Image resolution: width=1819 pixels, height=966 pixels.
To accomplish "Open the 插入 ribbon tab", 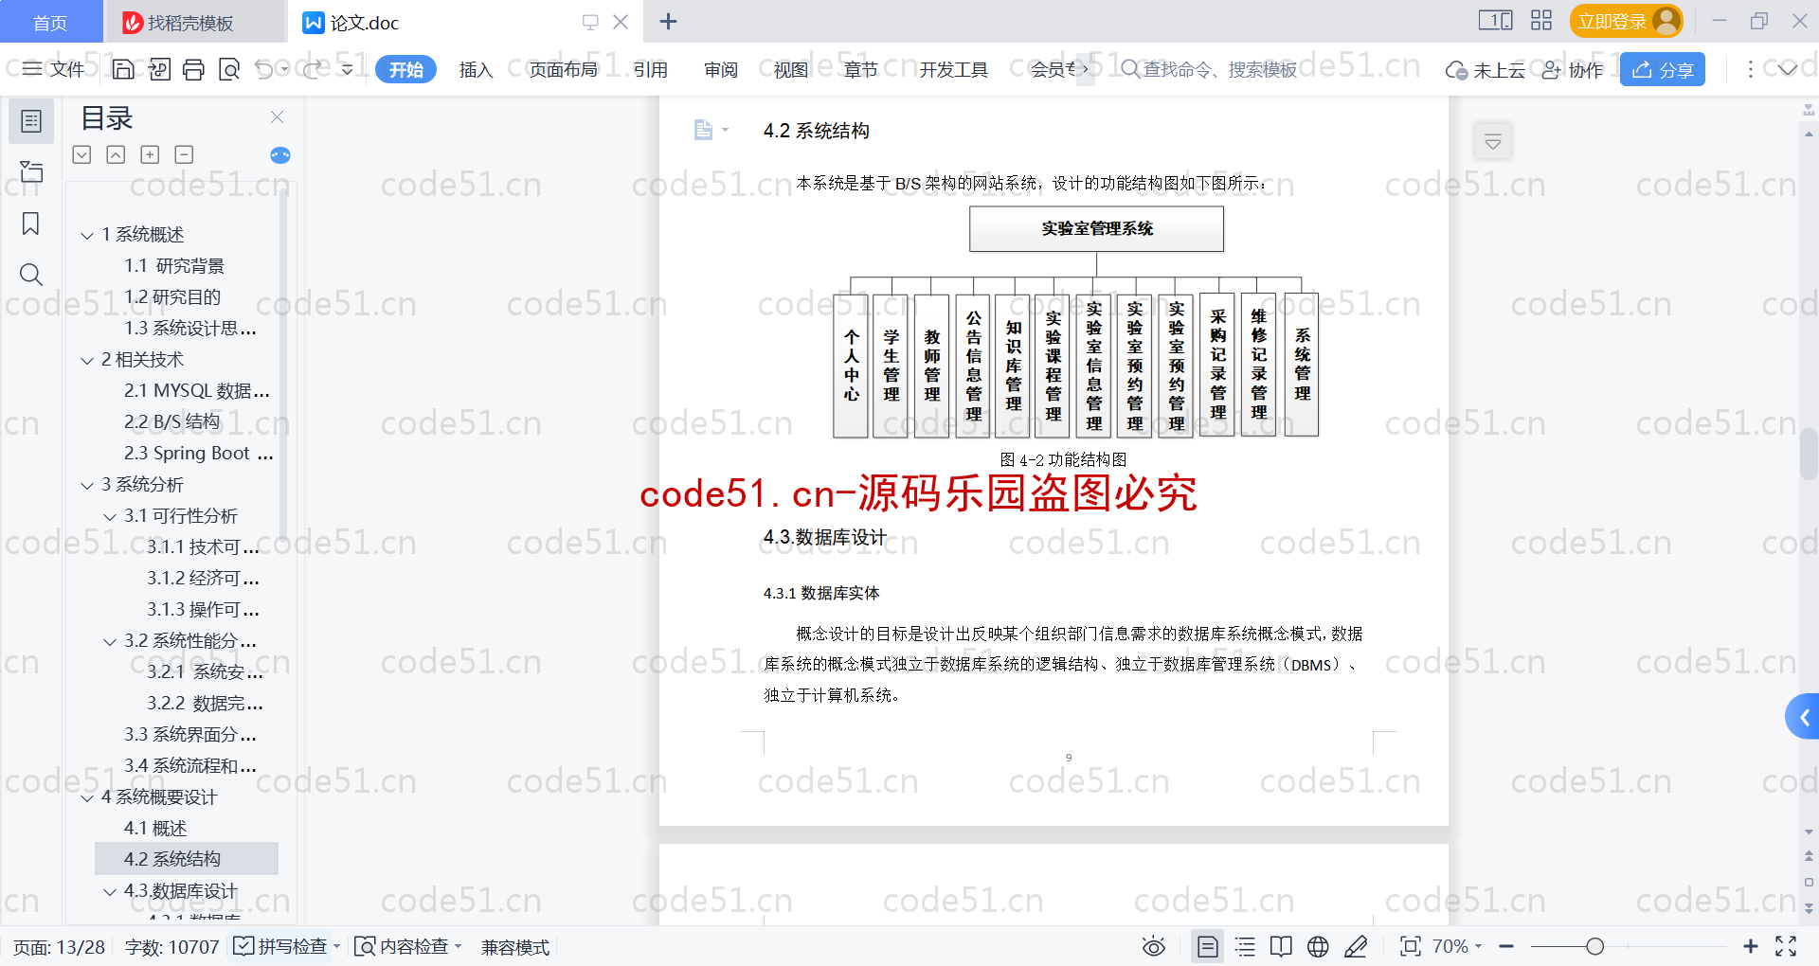I will coord(476,69).
